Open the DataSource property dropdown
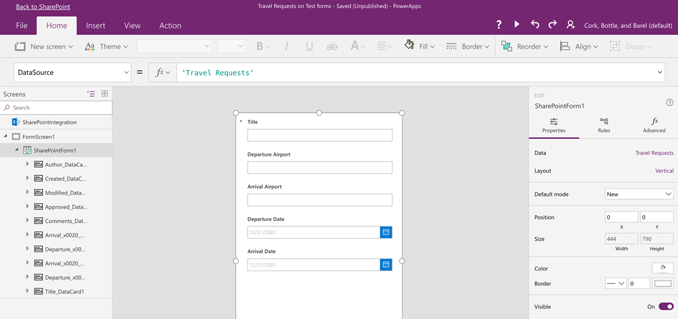Image resolution: width=678 pixels, height=319 pixels. pyautogui.click(x=72, y=73)
